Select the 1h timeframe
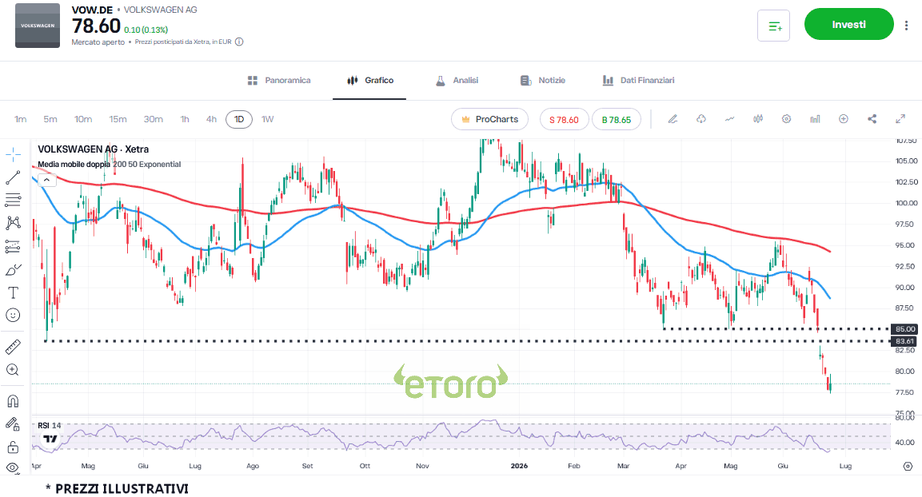The height and width of the screenshot is (497, 922). coord(185,119)
